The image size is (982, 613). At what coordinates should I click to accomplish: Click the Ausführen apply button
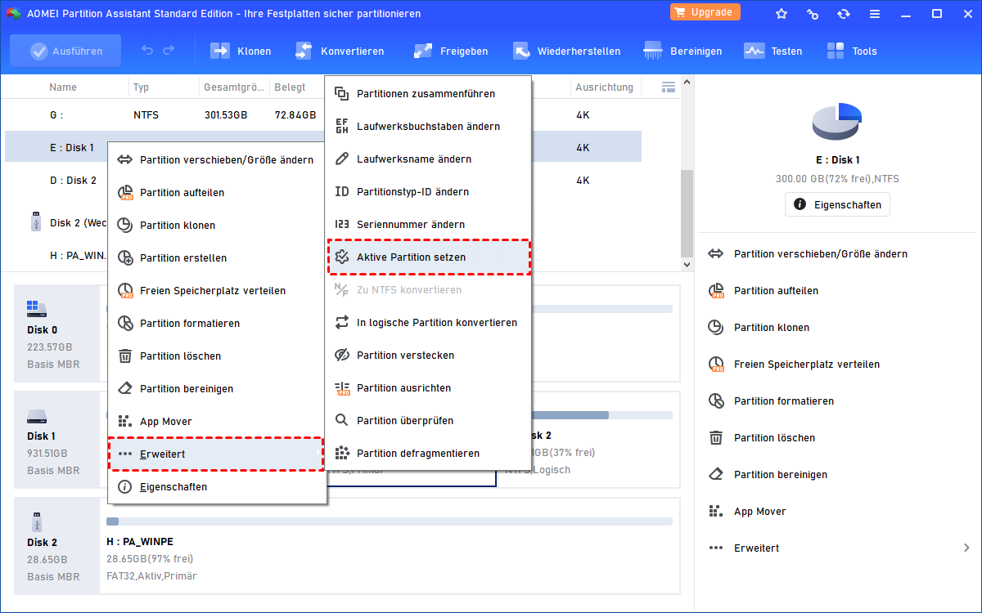pyautogui.click(x=65, y=51)
